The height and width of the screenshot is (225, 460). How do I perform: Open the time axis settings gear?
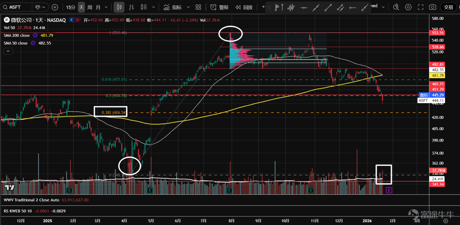(446, 221)
